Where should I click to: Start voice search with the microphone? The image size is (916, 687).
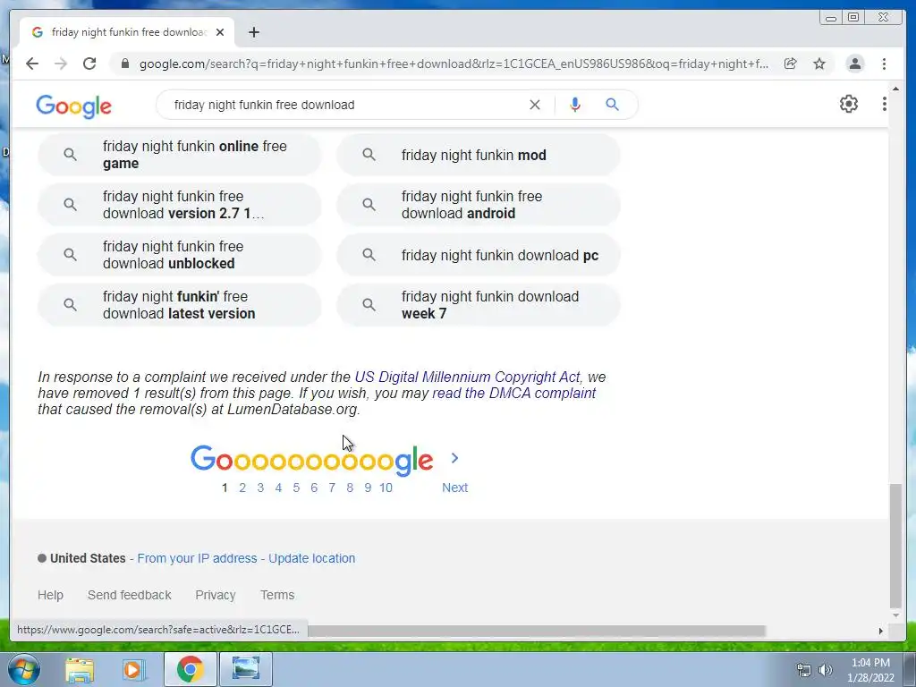[575, 105]
